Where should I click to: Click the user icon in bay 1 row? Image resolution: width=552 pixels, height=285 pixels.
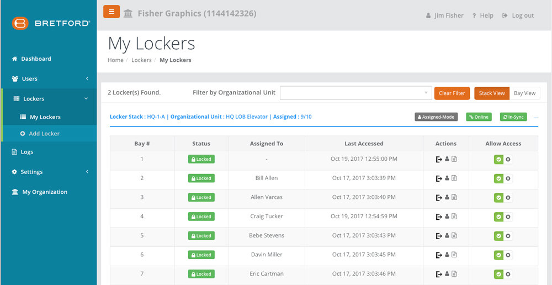point(447,159)
